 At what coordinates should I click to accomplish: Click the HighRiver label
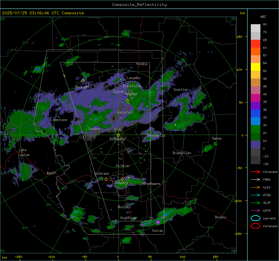[129, 218]
